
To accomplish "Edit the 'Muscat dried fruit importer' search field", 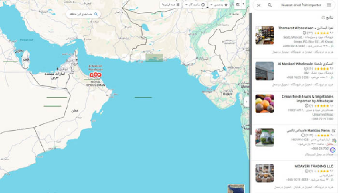I will tap(301, 5).
